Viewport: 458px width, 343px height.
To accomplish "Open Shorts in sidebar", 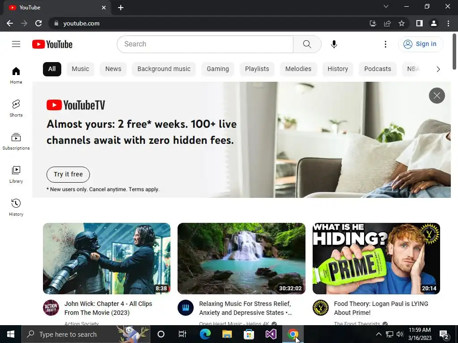I will (16, 109).
